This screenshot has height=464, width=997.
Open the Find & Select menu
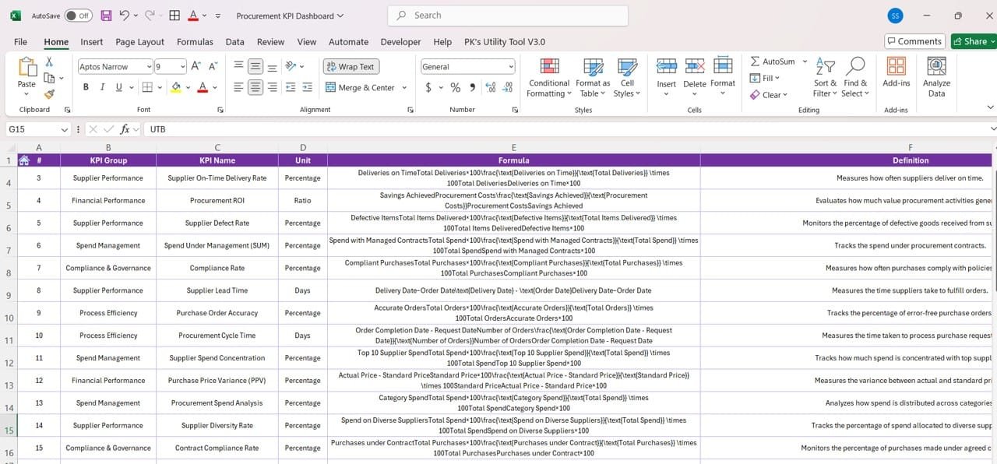tap(855, 78)
